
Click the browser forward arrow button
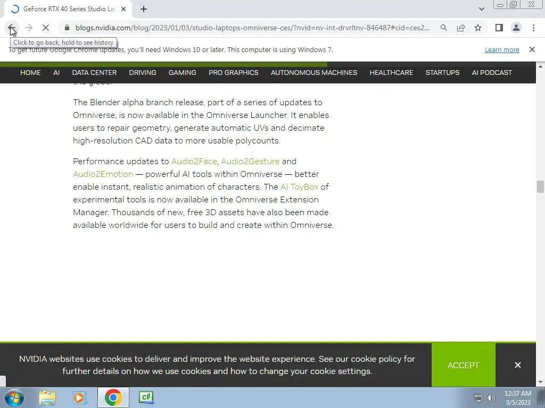(29, 28)
